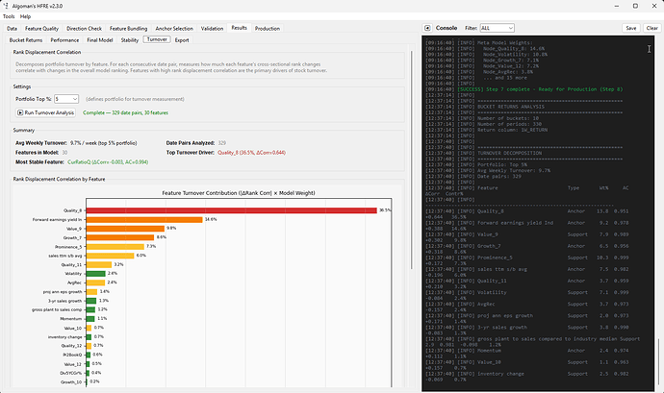
Task: Click the Avg Weekly Turnover value
Action: click(x=103, y=143)
